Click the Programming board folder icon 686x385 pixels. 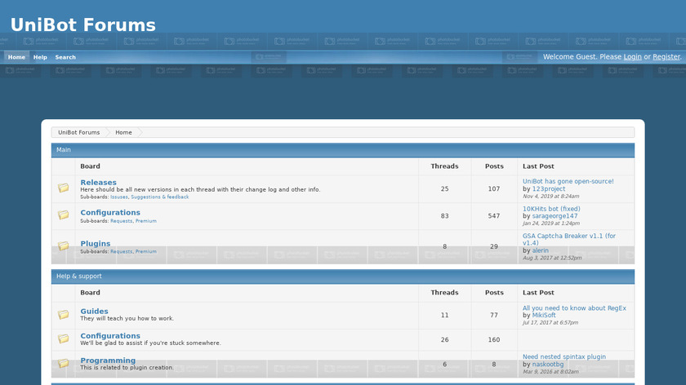[64, 363]
